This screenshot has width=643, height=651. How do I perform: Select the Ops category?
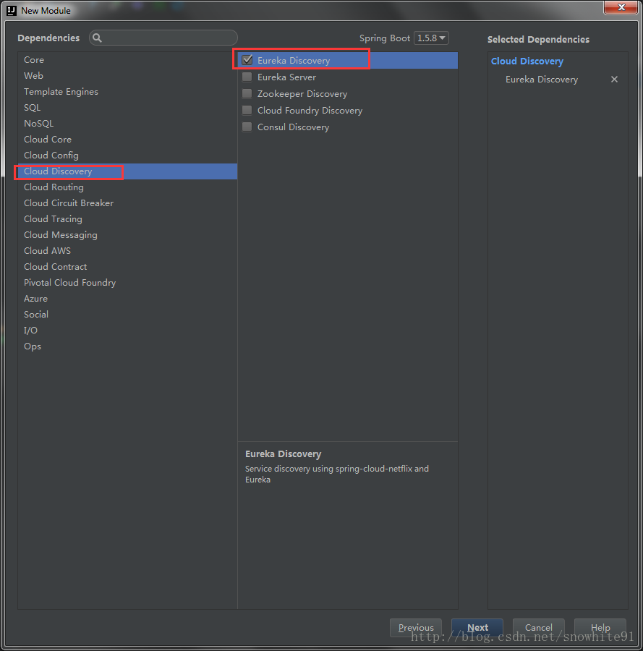pyautogui.click(x=127, y=346)
